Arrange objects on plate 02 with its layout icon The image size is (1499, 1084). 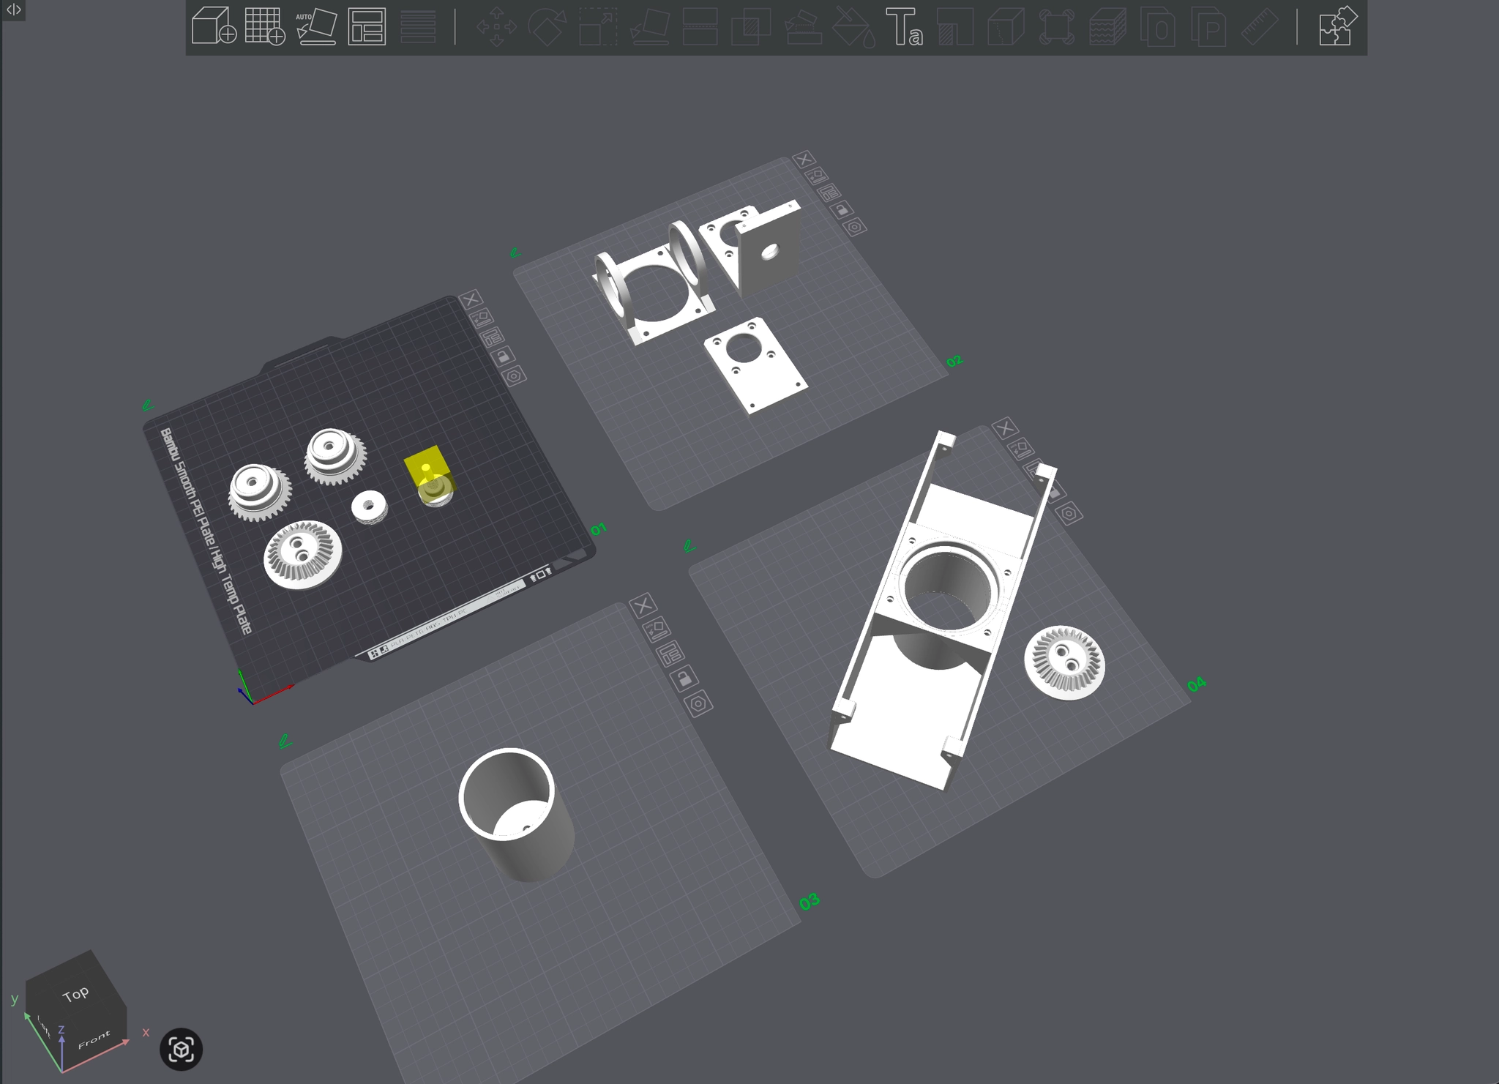(x=829, y=192)
